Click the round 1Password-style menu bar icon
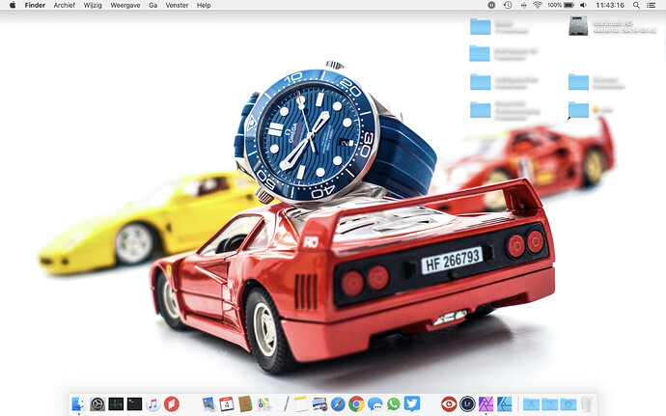This screenshot has width=666, height=416. pyautogui.click(x=491, y=5)
